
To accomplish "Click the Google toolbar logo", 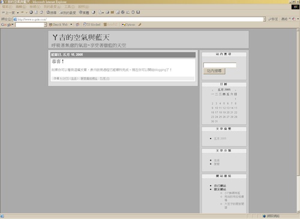I will click(7, 25).
